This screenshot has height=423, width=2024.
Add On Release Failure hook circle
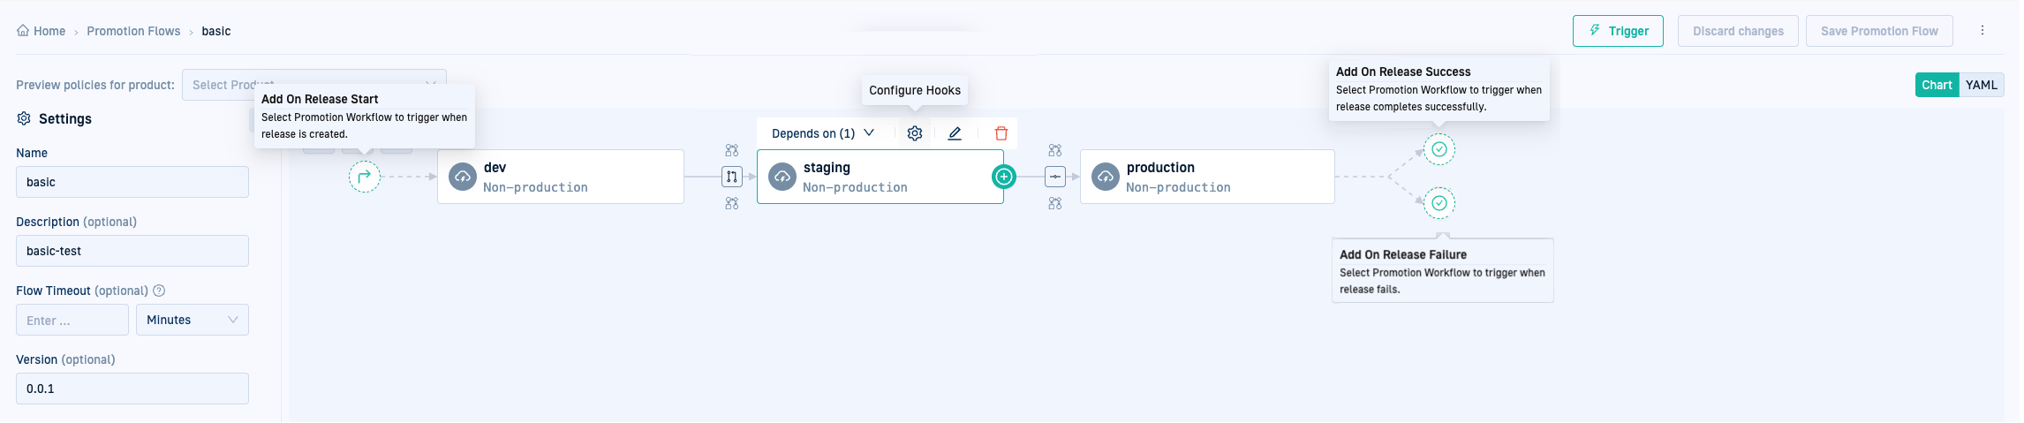click(x=1439, y=203)
